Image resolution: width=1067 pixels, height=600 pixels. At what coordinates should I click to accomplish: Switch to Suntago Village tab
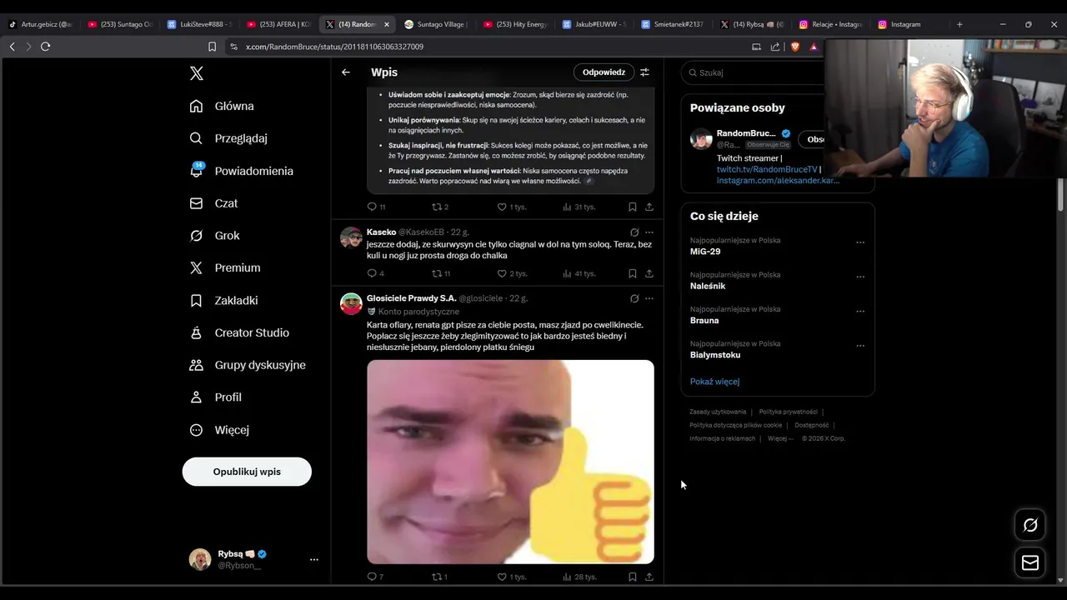pos(436,24)
